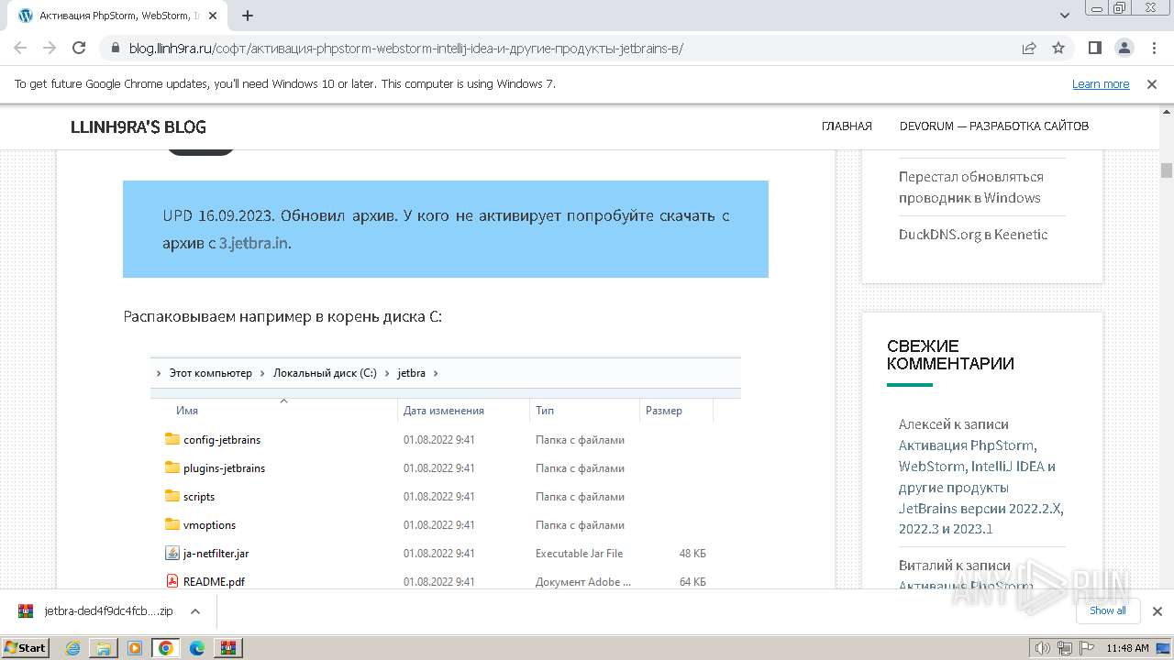Open the Windows Start menu
This screenshot has height=660, width=1174.
pyautogui.click(x=25, y=648)
